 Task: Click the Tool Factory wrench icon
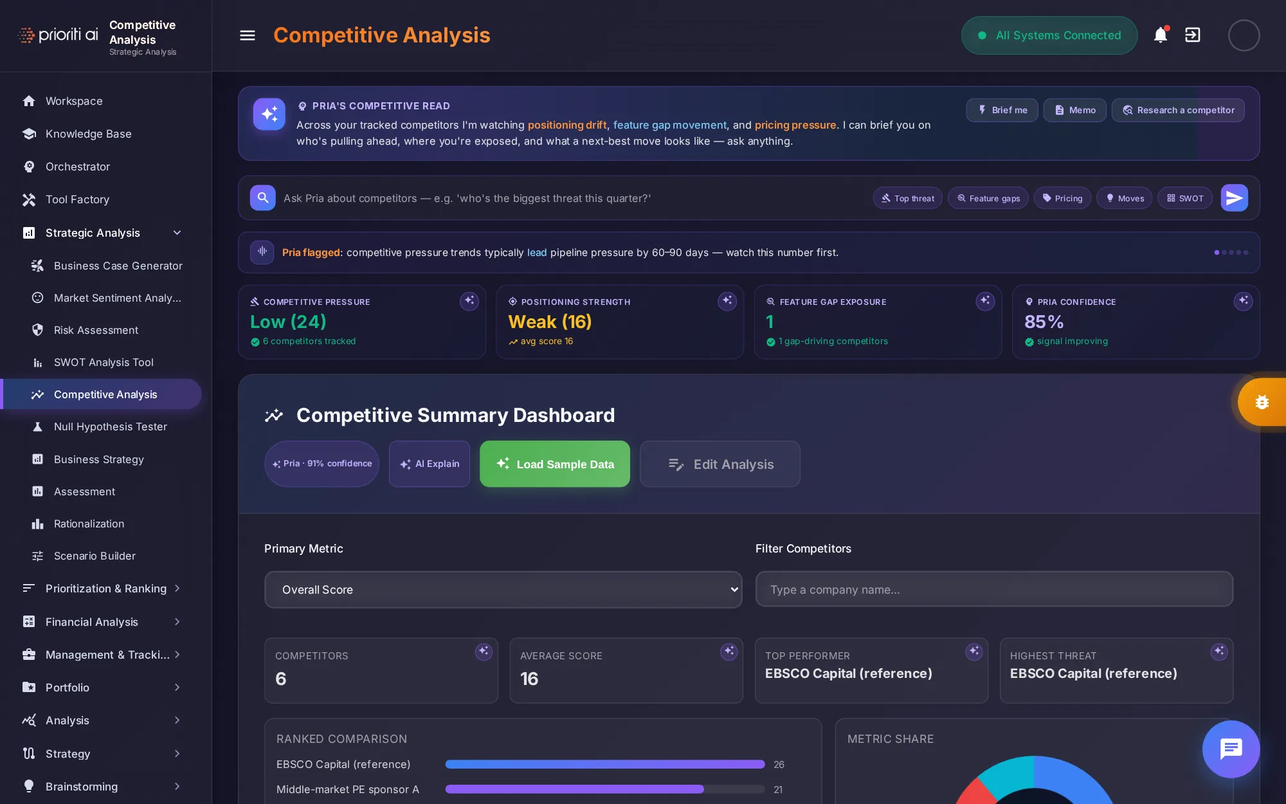29,199
